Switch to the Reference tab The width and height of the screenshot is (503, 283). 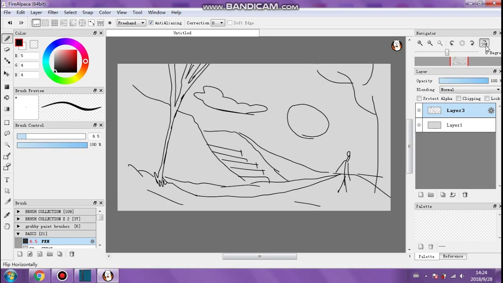tap(453, 256)
